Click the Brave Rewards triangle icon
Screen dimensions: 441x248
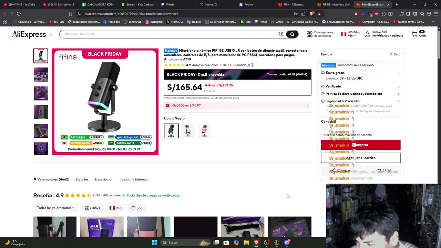[319, 14]
